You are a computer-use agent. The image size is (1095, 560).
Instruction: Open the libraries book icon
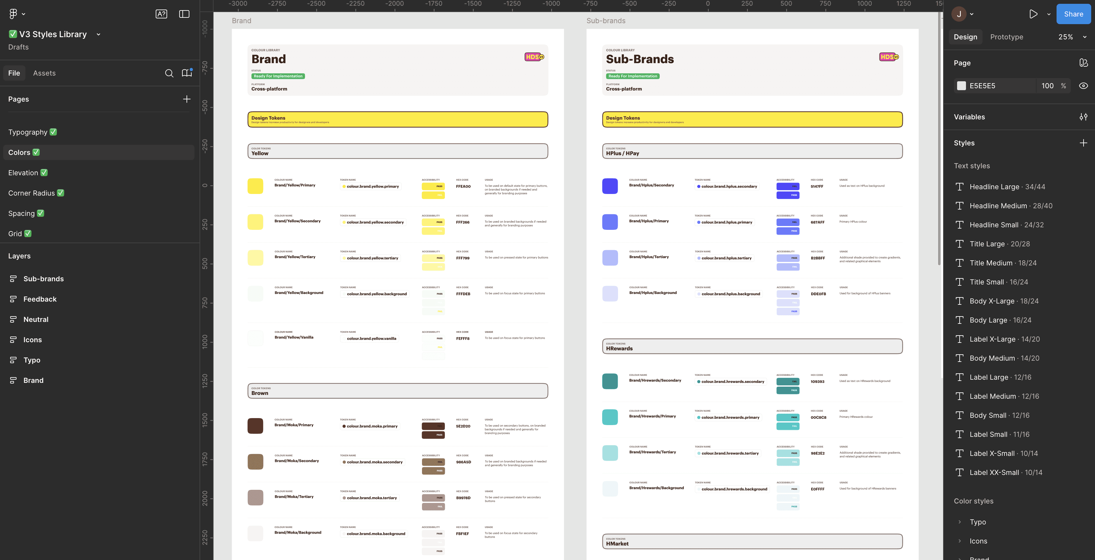coord(187,73)
